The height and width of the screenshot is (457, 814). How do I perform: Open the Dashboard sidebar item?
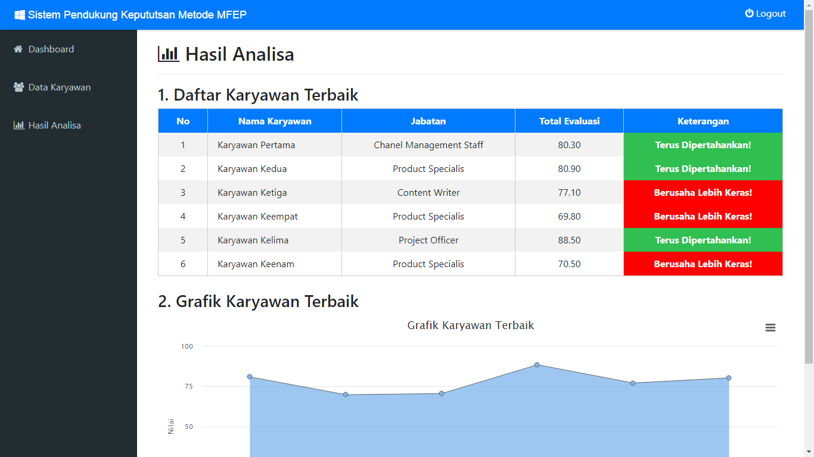[x=51, y=49]
